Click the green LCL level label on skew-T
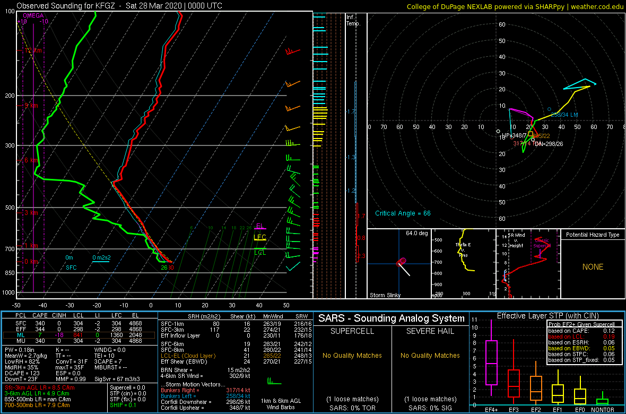 click(260, 253)
